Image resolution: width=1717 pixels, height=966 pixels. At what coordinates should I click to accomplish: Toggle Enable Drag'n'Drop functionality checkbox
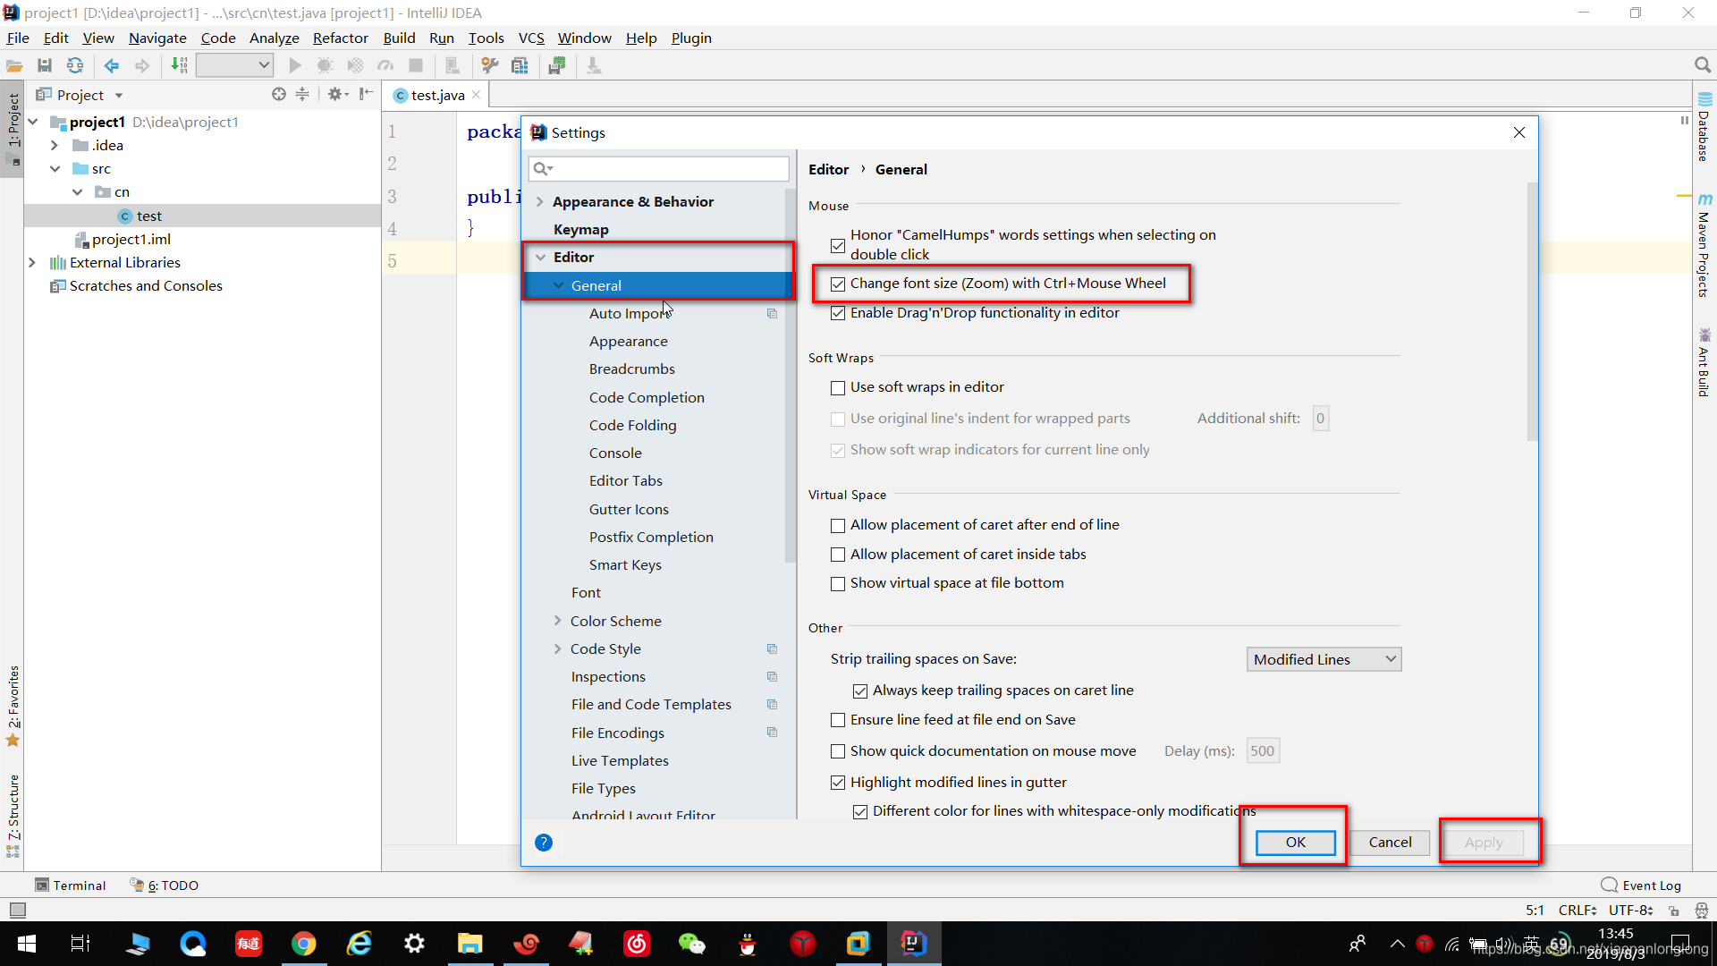pyautogui.click(x=838, y=313)
